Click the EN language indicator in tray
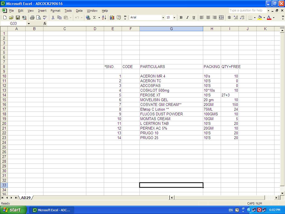 coord(231,210)
